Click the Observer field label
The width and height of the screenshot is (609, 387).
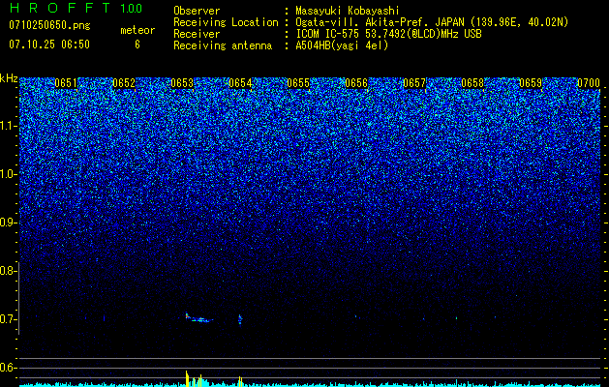tap(197, 11)
